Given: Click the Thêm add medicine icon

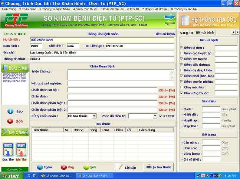Looking at the screenshot, I should click(40, 167).
